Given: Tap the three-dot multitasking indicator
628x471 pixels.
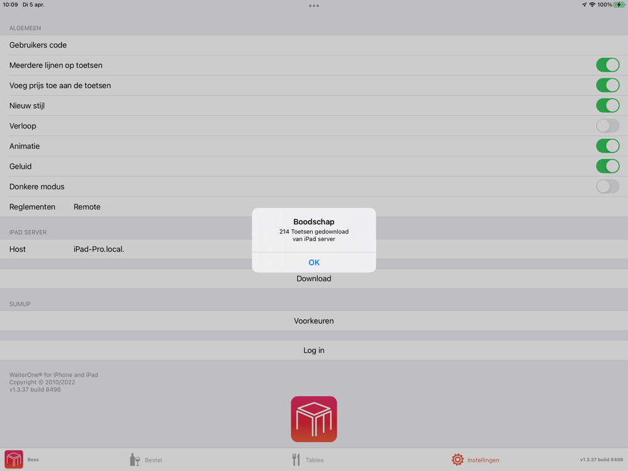Looking at the screenshot, I should (x=314, y=6).
